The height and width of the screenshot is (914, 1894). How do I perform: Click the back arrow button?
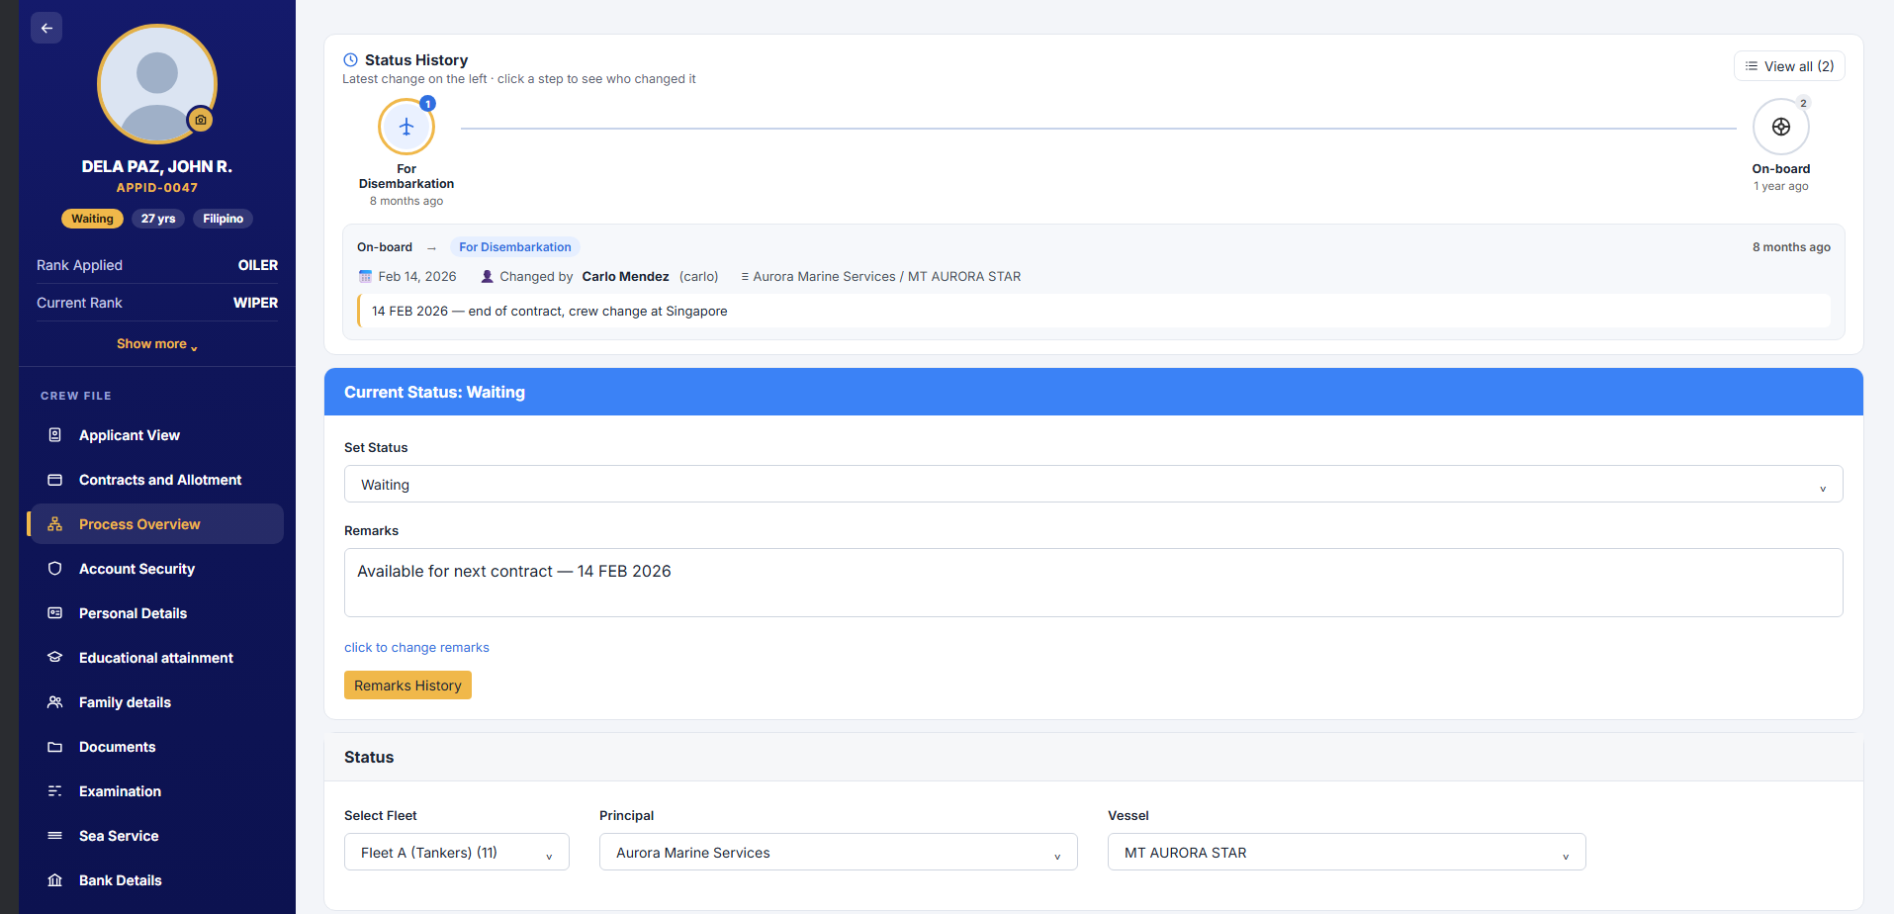[46, 28]
